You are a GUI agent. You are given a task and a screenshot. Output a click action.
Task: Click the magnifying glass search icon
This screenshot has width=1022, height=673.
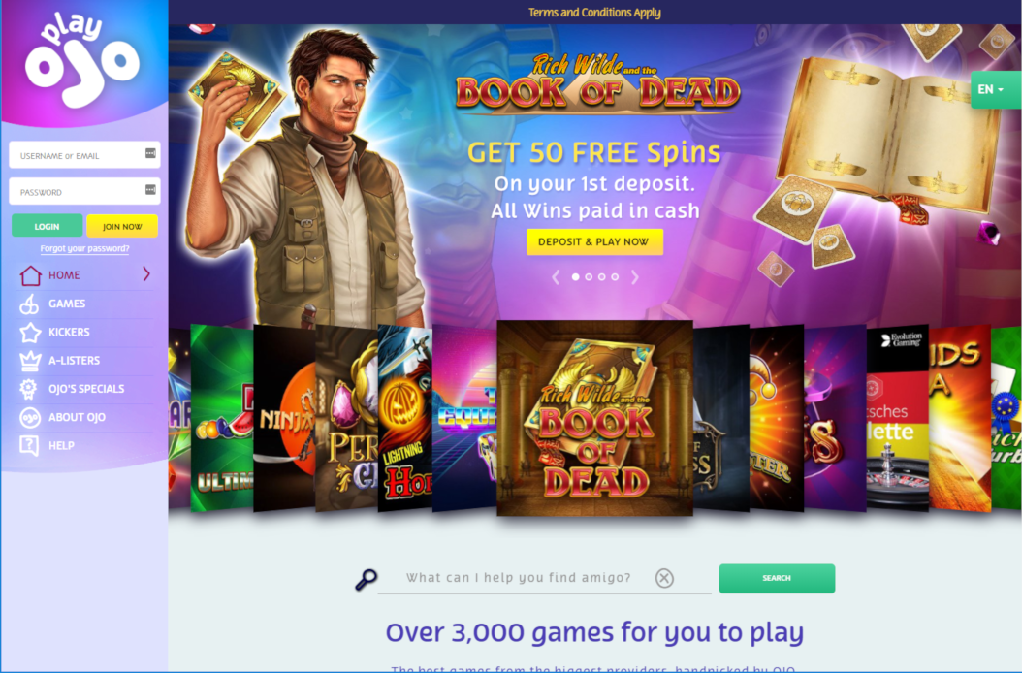coord(366,579)
